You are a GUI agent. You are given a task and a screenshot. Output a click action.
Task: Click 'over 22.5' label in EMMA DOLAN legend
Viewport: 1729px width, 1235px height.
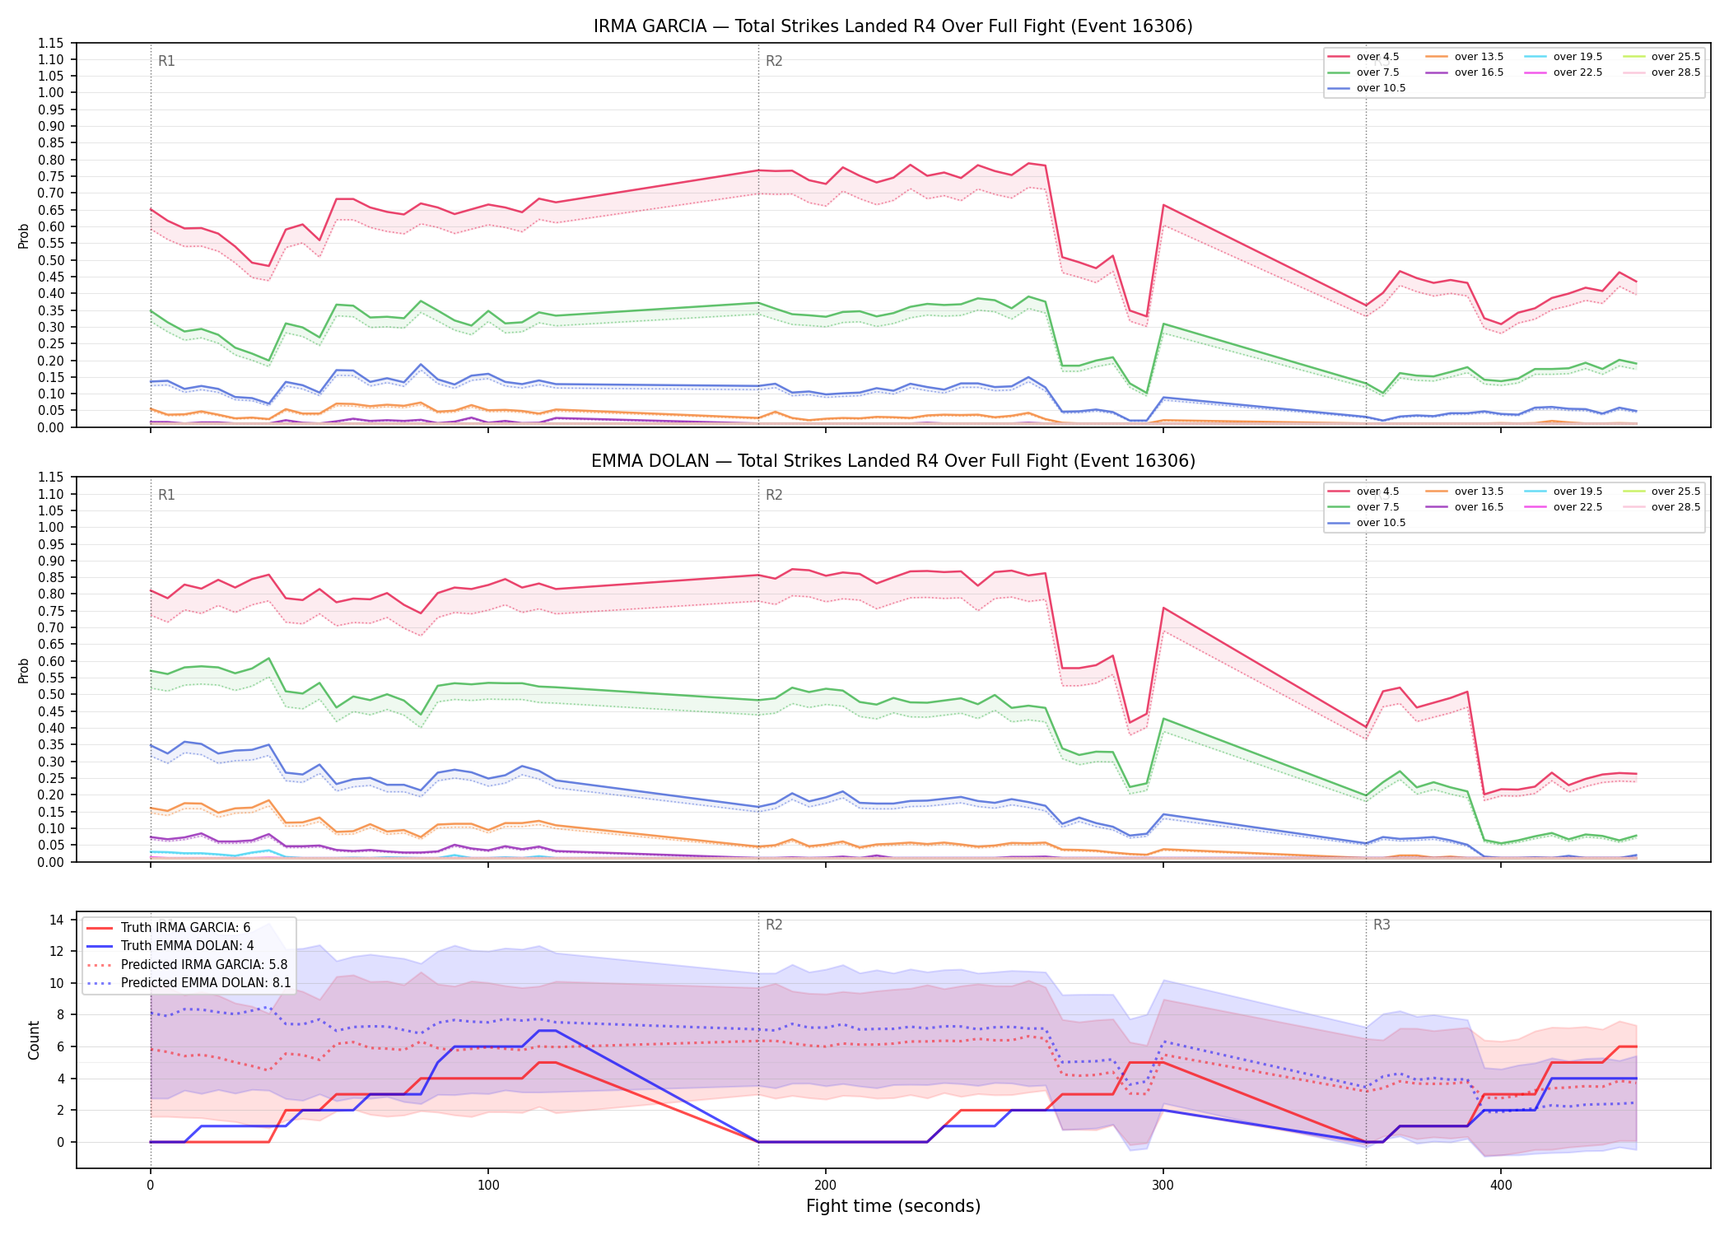click(1578, 507)
